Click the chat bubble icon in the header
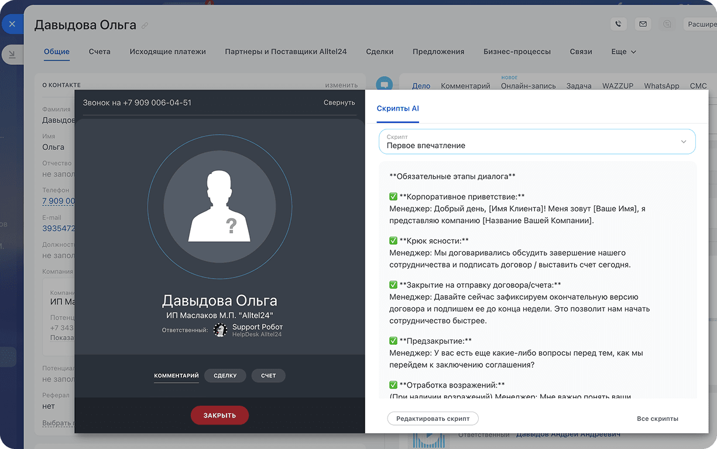 click(667, 24)
